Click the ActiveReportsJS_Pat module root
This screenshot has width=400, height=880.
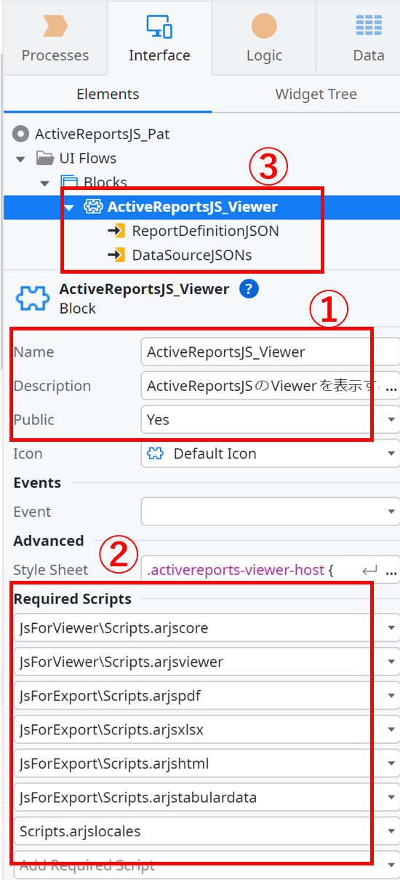102,134
